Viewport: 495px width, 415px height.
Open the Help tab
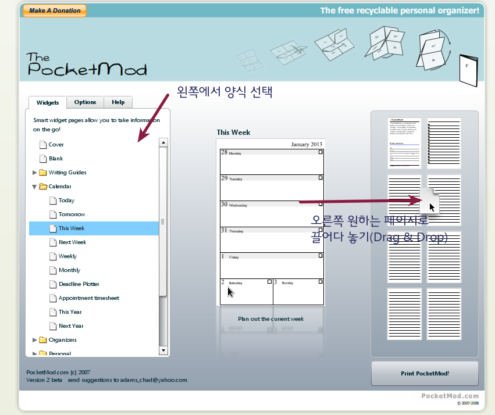pos(118,102)
